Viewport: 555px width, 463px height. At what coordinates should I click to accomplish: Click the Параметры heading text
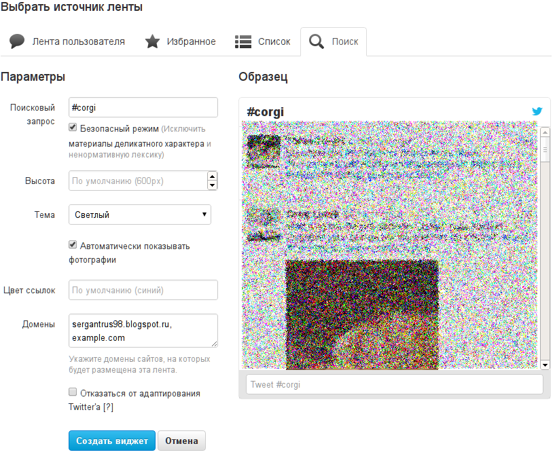coord(33,77)
